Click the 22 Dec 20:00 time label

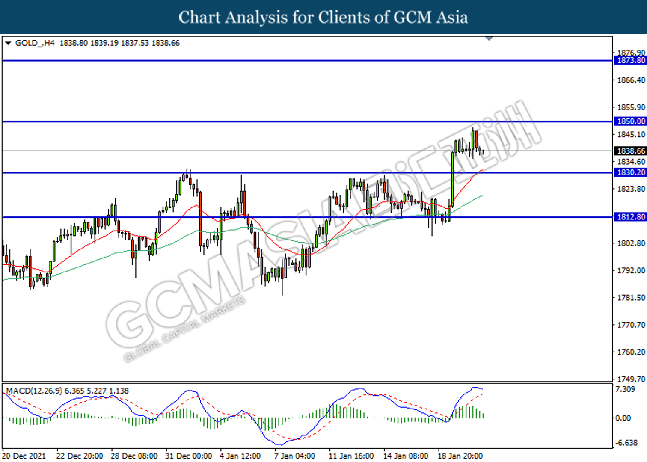click(x=80, y=456)
